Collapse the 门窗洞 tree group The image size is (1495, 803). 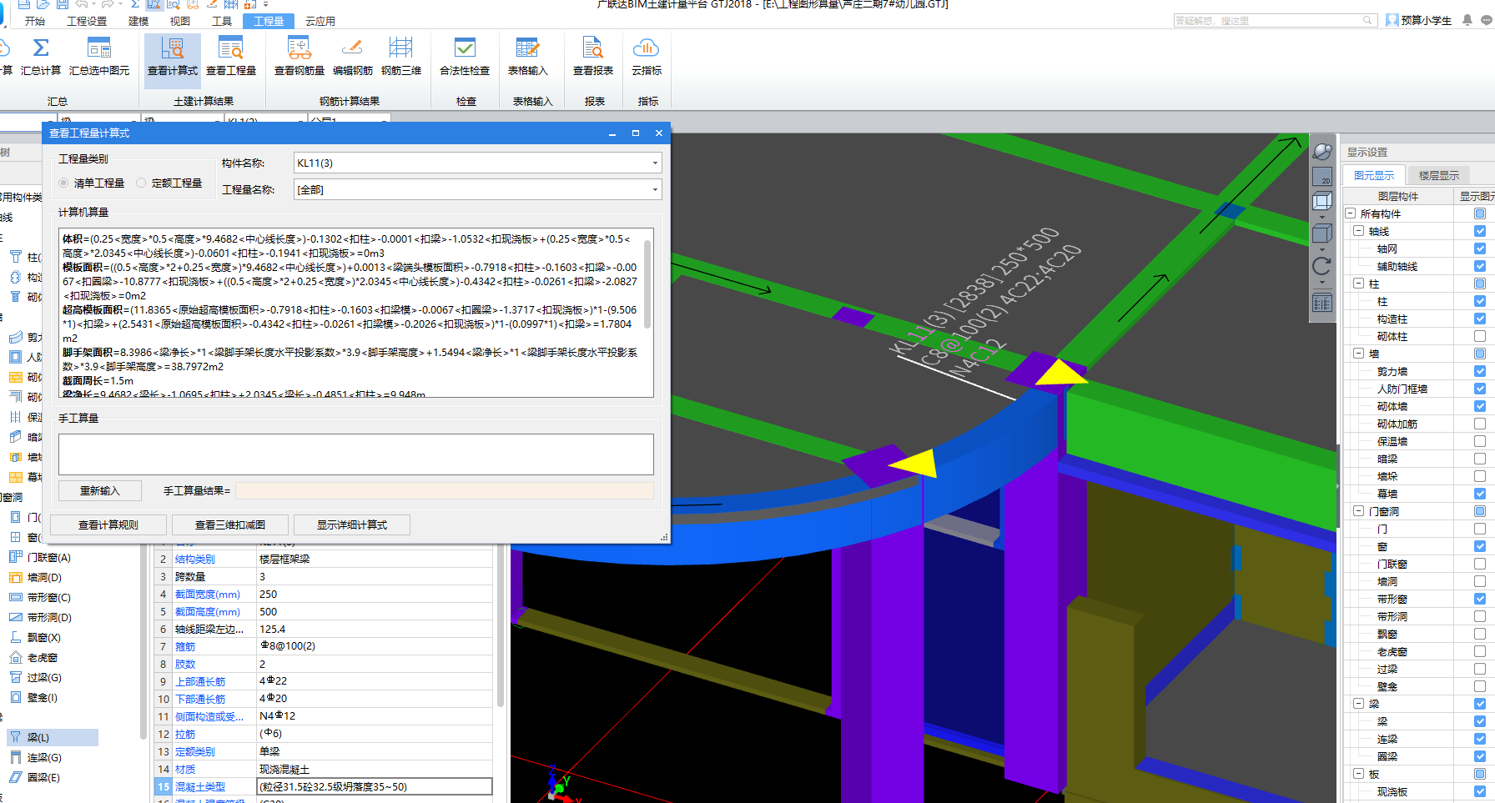point(1359,511)
